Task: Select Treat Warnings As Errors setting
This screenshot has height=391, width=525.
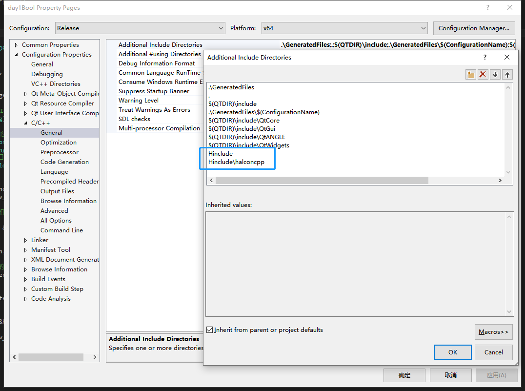Action: [x=154, y=109]
